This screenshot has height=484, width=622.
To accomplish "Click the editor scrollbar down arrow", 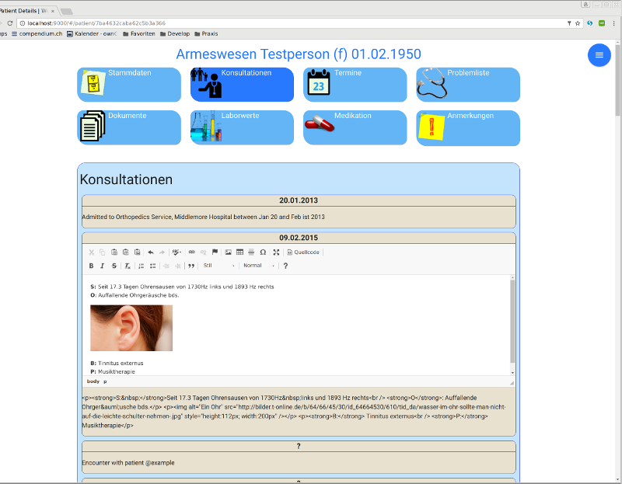I will [x=512, y=373].
